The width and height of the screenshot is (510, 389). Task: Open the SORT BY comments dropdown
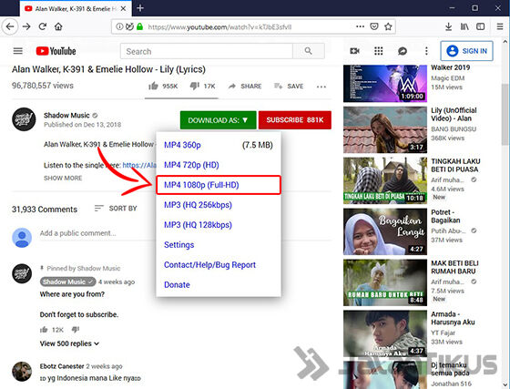pyautogui.click(x=116, y=208)
